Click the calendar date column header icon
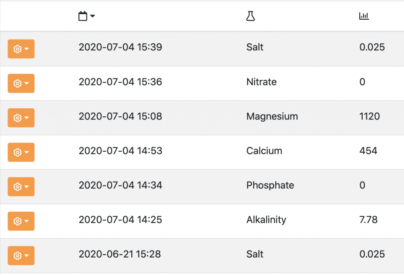 [x=83, y=16]
